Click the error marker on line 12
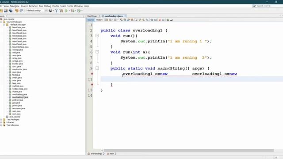The width and height of the screenshot is (283, 159). tap(92, 84)
